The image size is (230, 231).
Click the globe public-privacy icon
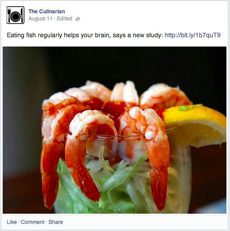(x=78, y=19)
